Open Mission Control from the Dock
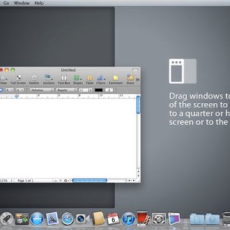 click(x=22, y=218)
